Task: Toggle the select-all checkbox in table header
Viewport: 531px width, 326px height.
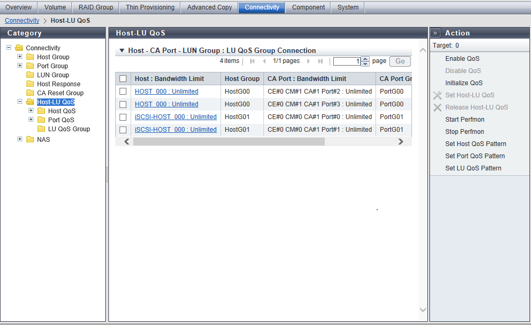Action: (123, 79)
